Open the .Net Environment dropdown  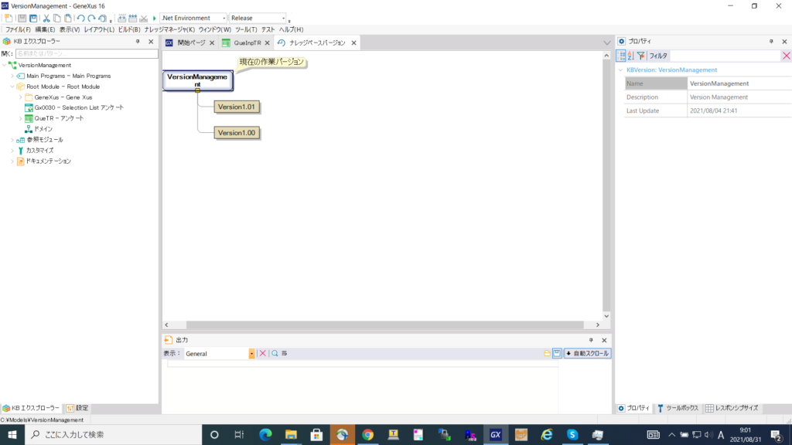click(193, 19)
